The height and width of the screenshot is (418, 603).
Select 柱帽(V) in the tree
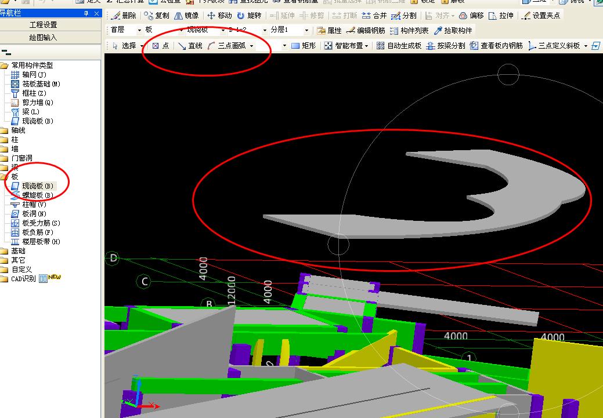click(x=34, y=205)
